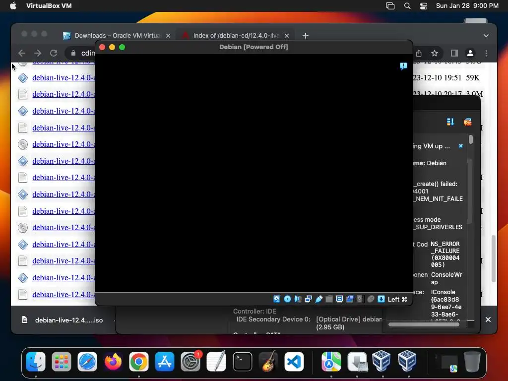Open Control Center in menu bar
Viewport: 508px width, 381px height.
[424, 6]
